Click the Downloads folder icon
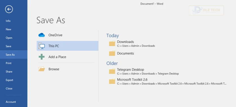This screenshot has height=107, width=236. (x=112, y=44)
